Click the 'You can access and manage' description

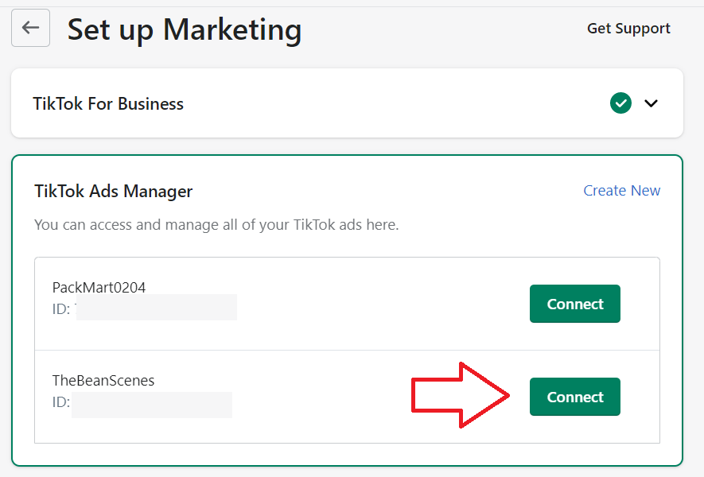(x=216, y=224)
